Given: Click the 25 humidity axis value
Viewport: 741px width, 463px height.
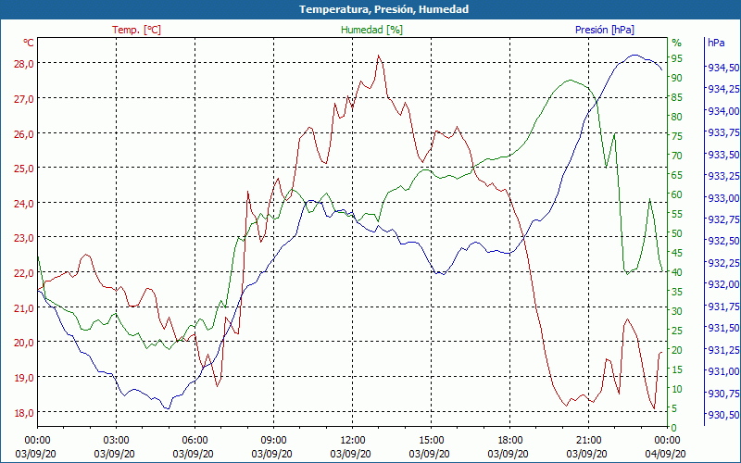Looking at the screenshot, I should click(x=677, y=331).
